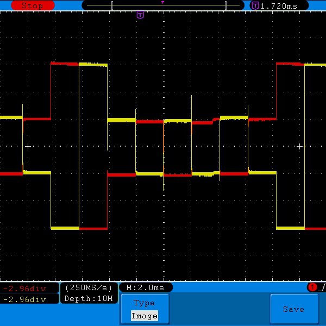Click the M:2.0ms timebase readout
326x326 pixels.
click(x=145, y=288)
